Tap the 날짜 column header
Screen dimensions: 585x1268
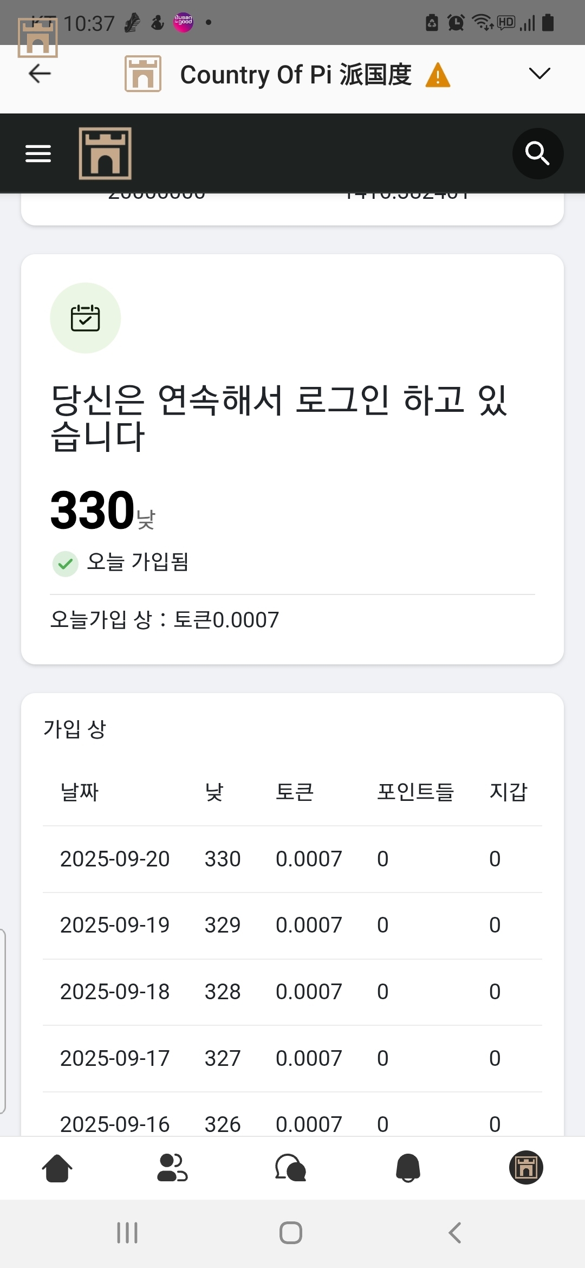[80, 792]
